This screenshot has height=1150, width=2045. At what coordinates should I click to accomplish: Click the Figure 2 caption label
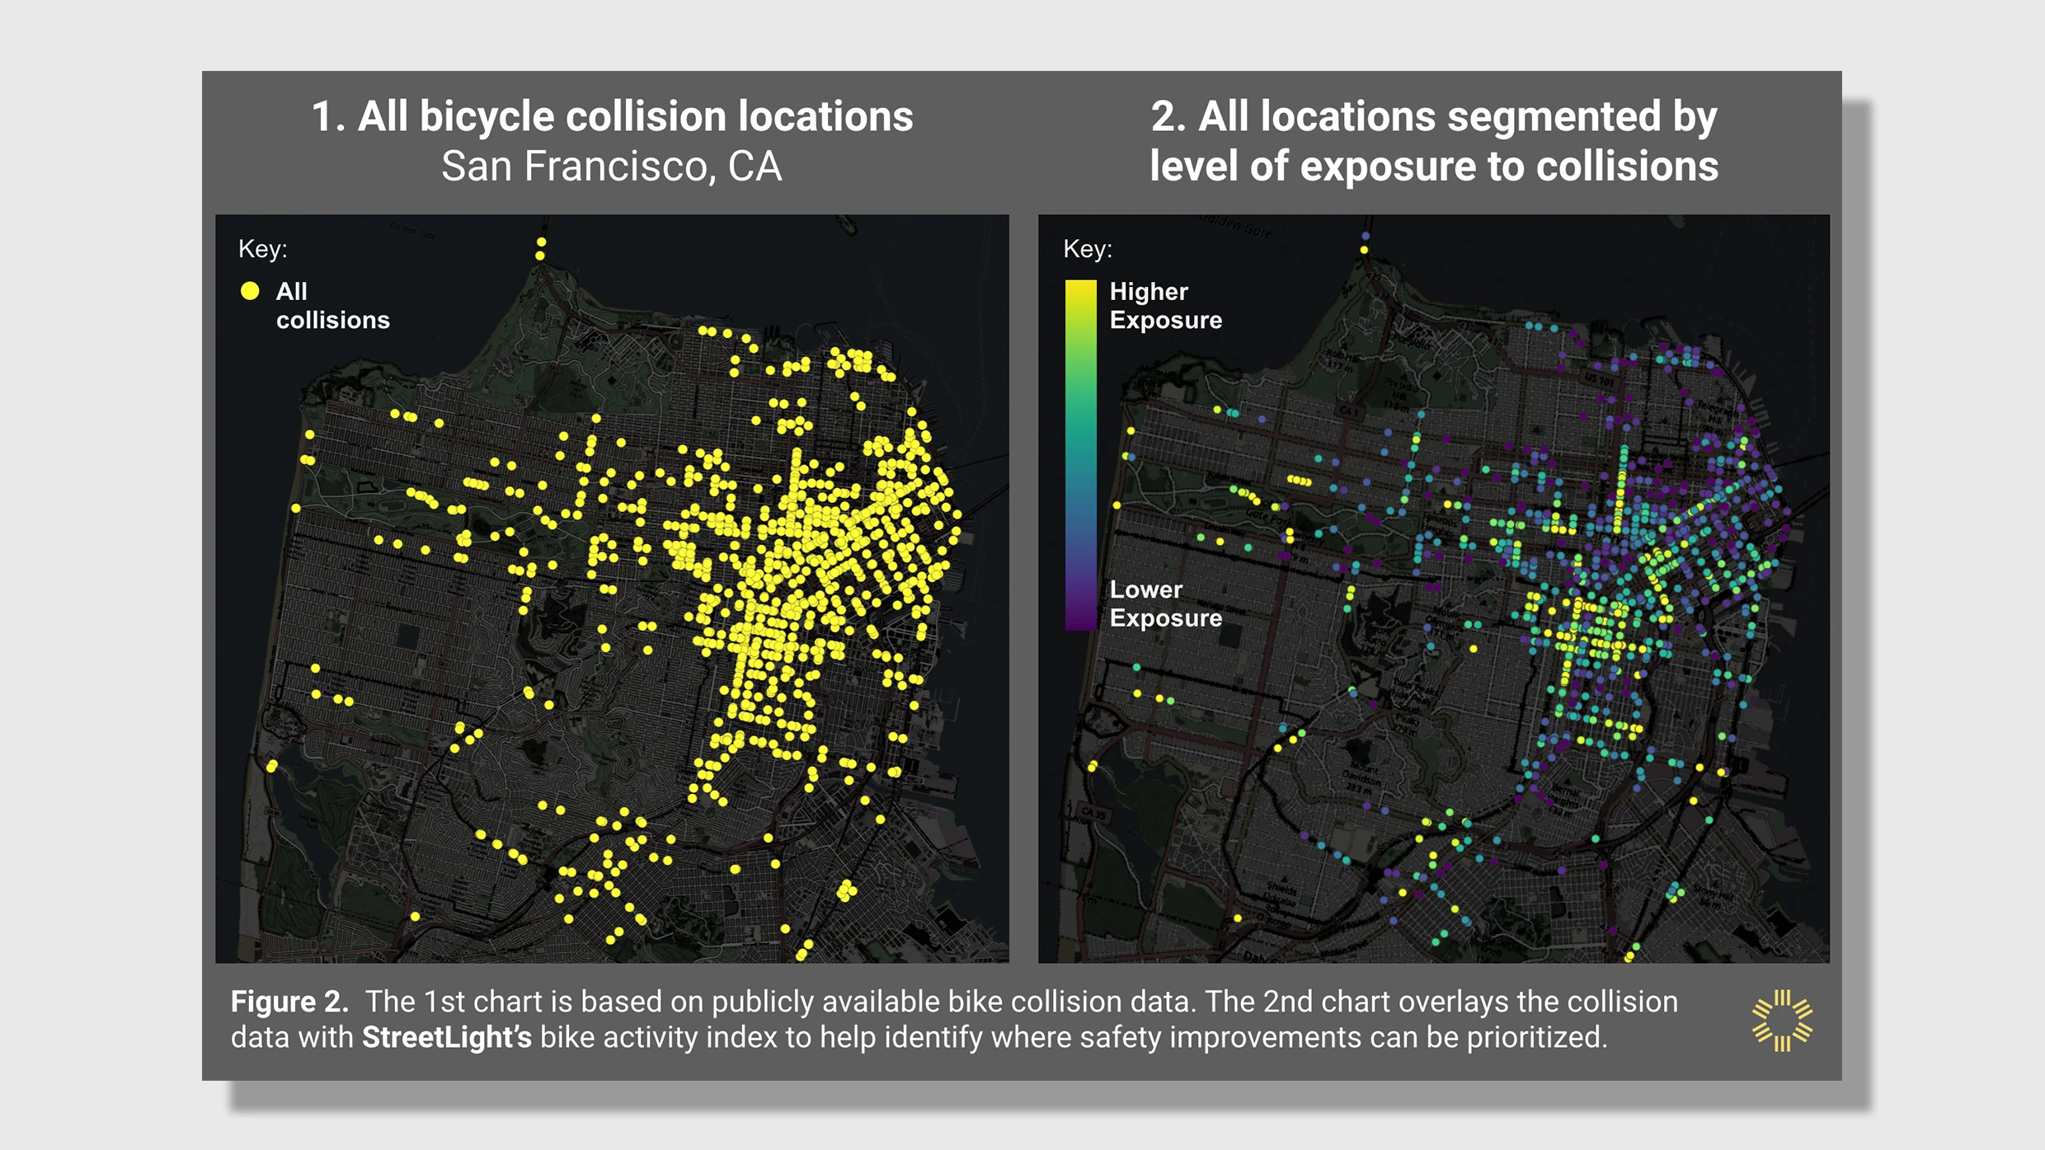pos(289,1002)
